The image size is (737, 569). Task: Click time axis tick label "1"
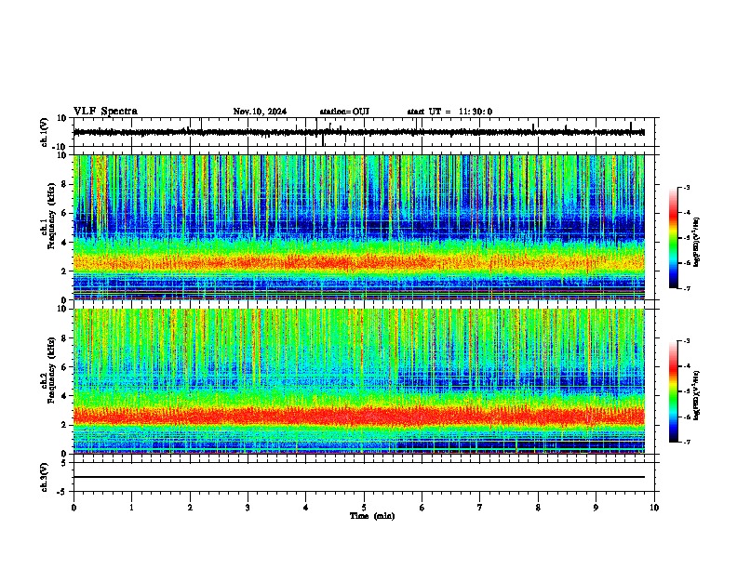131,508
